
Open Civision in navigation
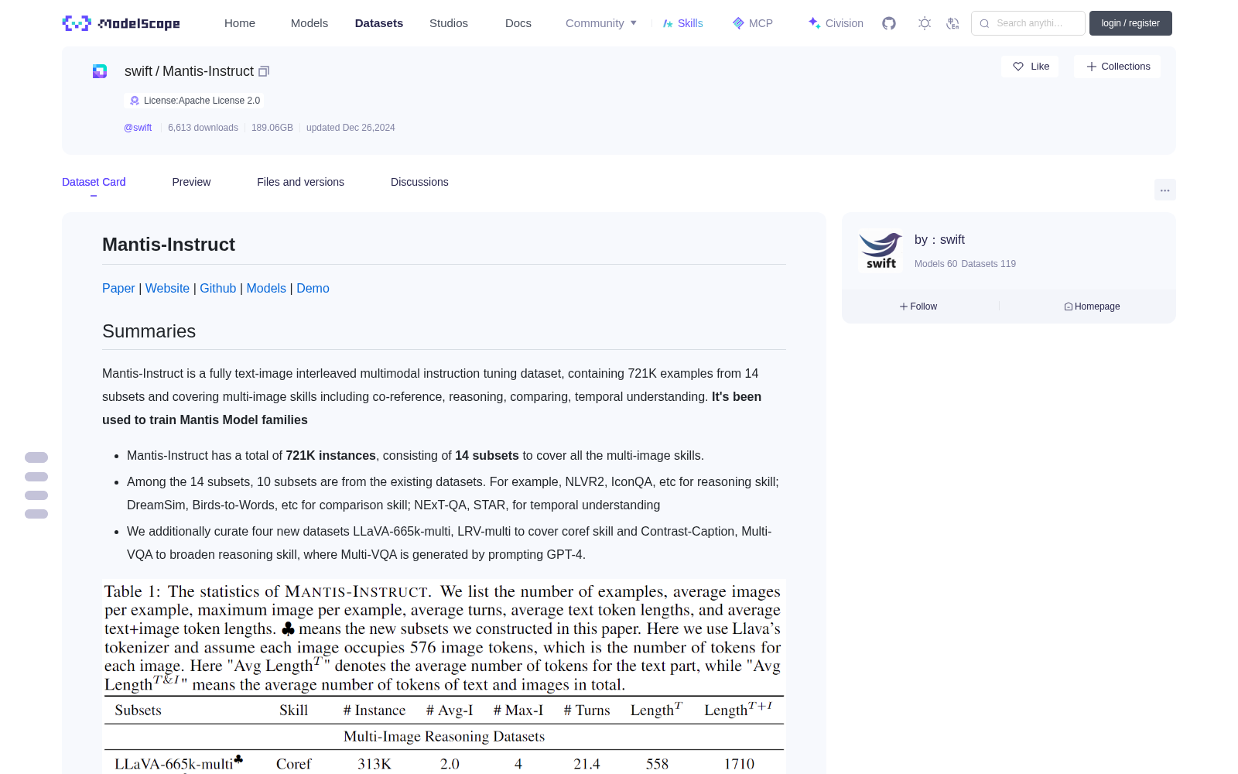click(836, 23)
